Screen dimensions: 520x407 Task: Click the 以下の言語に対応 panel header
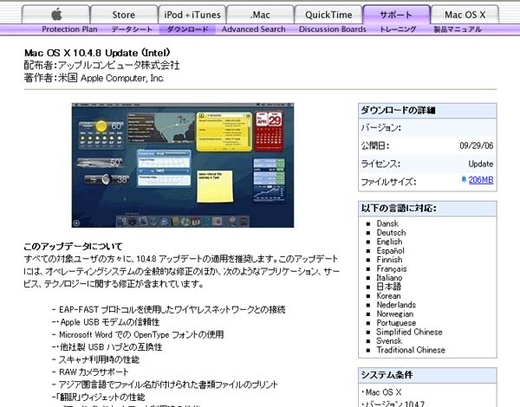[x=427, y=209]
